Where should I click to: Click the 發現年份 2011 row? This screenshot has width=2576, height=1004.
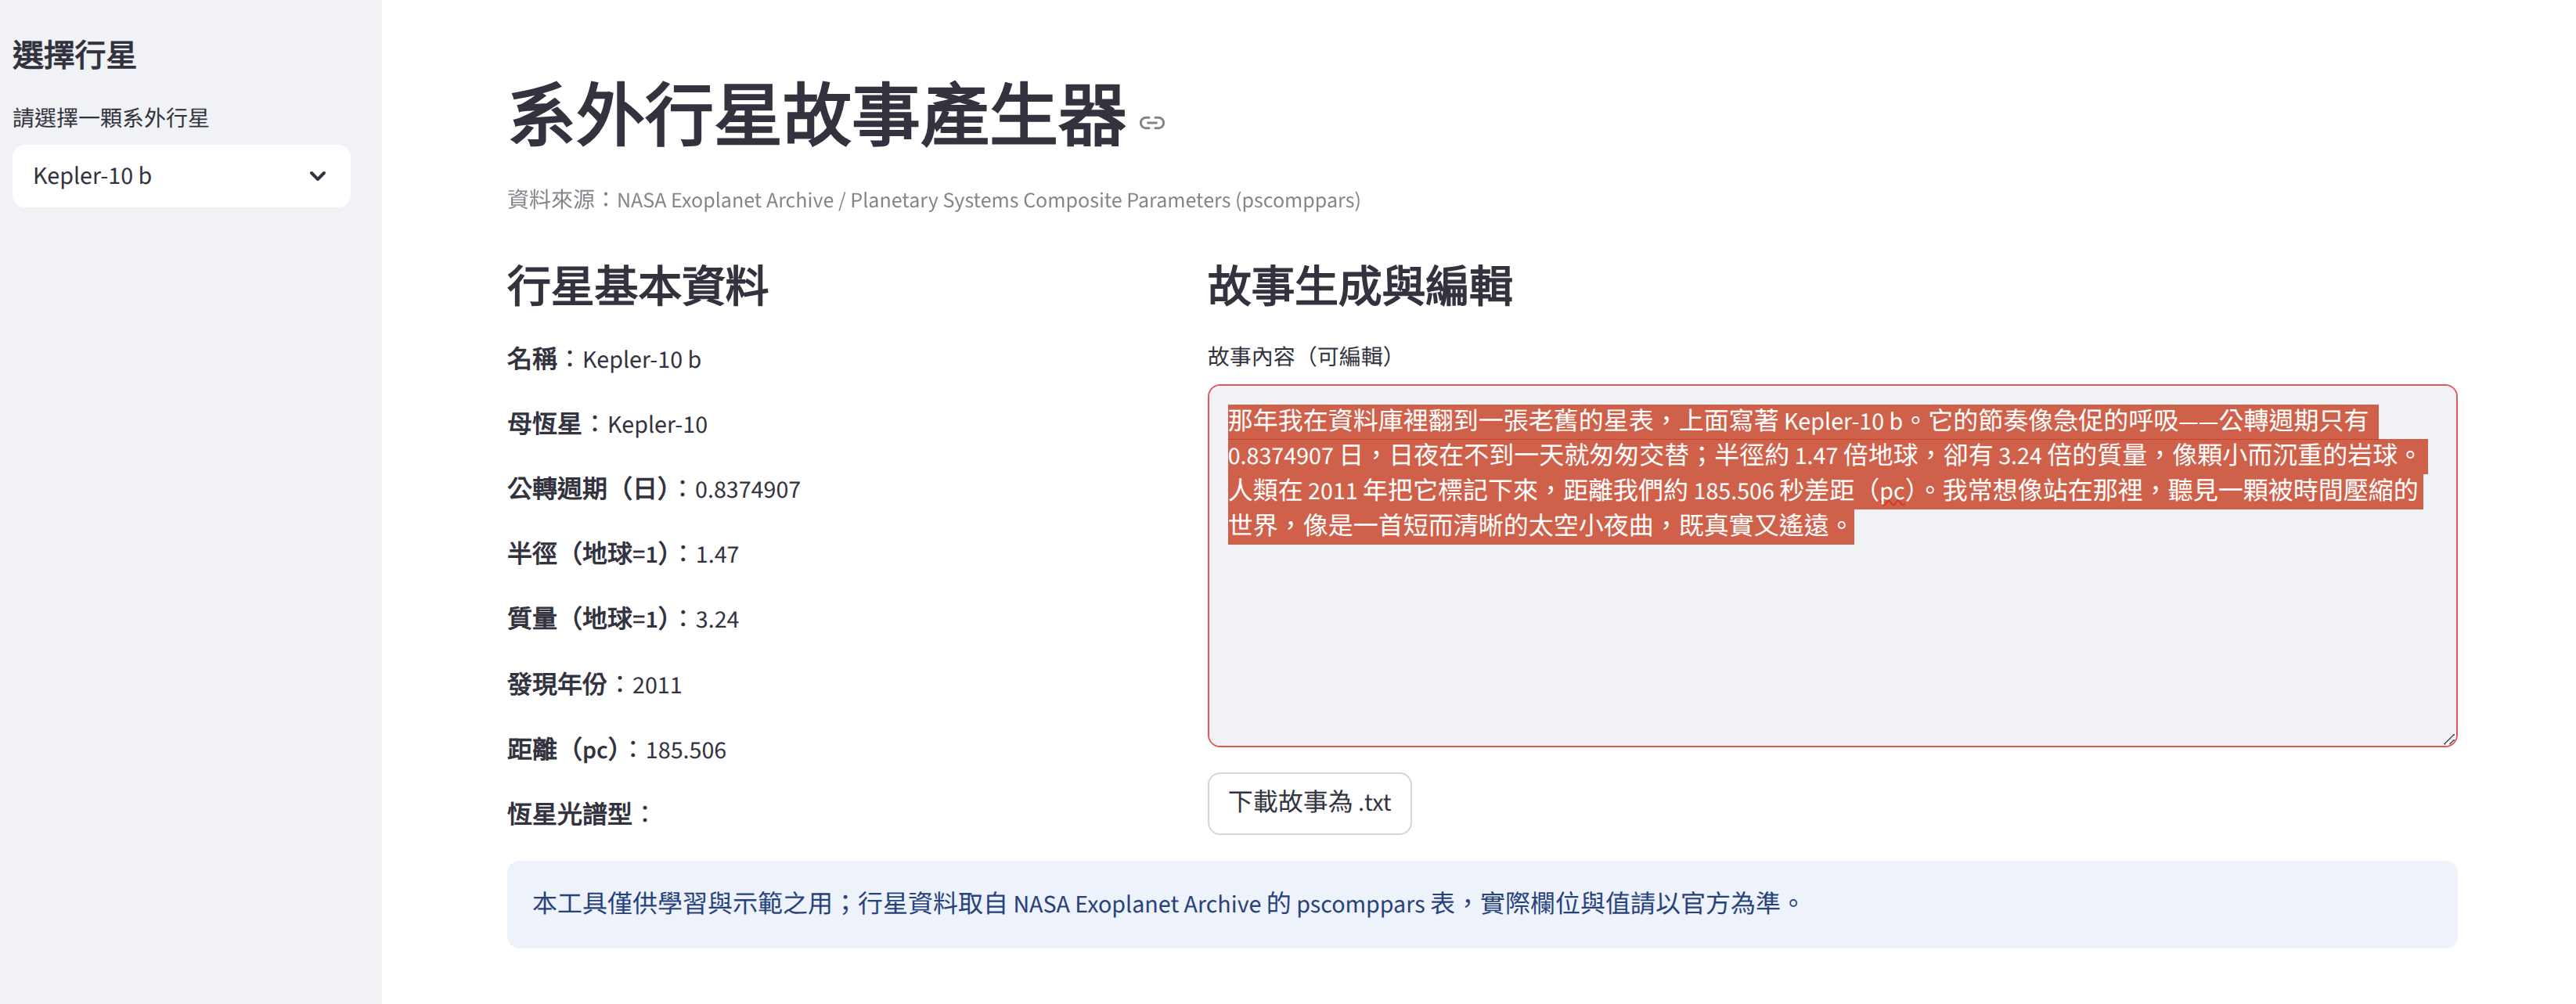594,685
